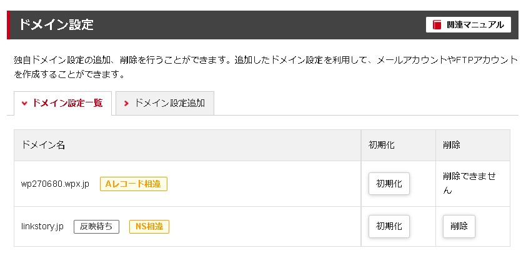The image size is (531, 258).
Task: Click the Aレコード相違 warning badge
Action: (133, 184)
